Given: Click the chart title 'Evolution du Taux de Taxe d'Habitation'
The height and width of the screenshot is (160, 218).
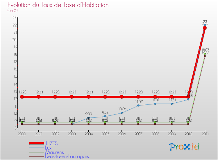Looking at the screenshot, I should tap(58, 5).
